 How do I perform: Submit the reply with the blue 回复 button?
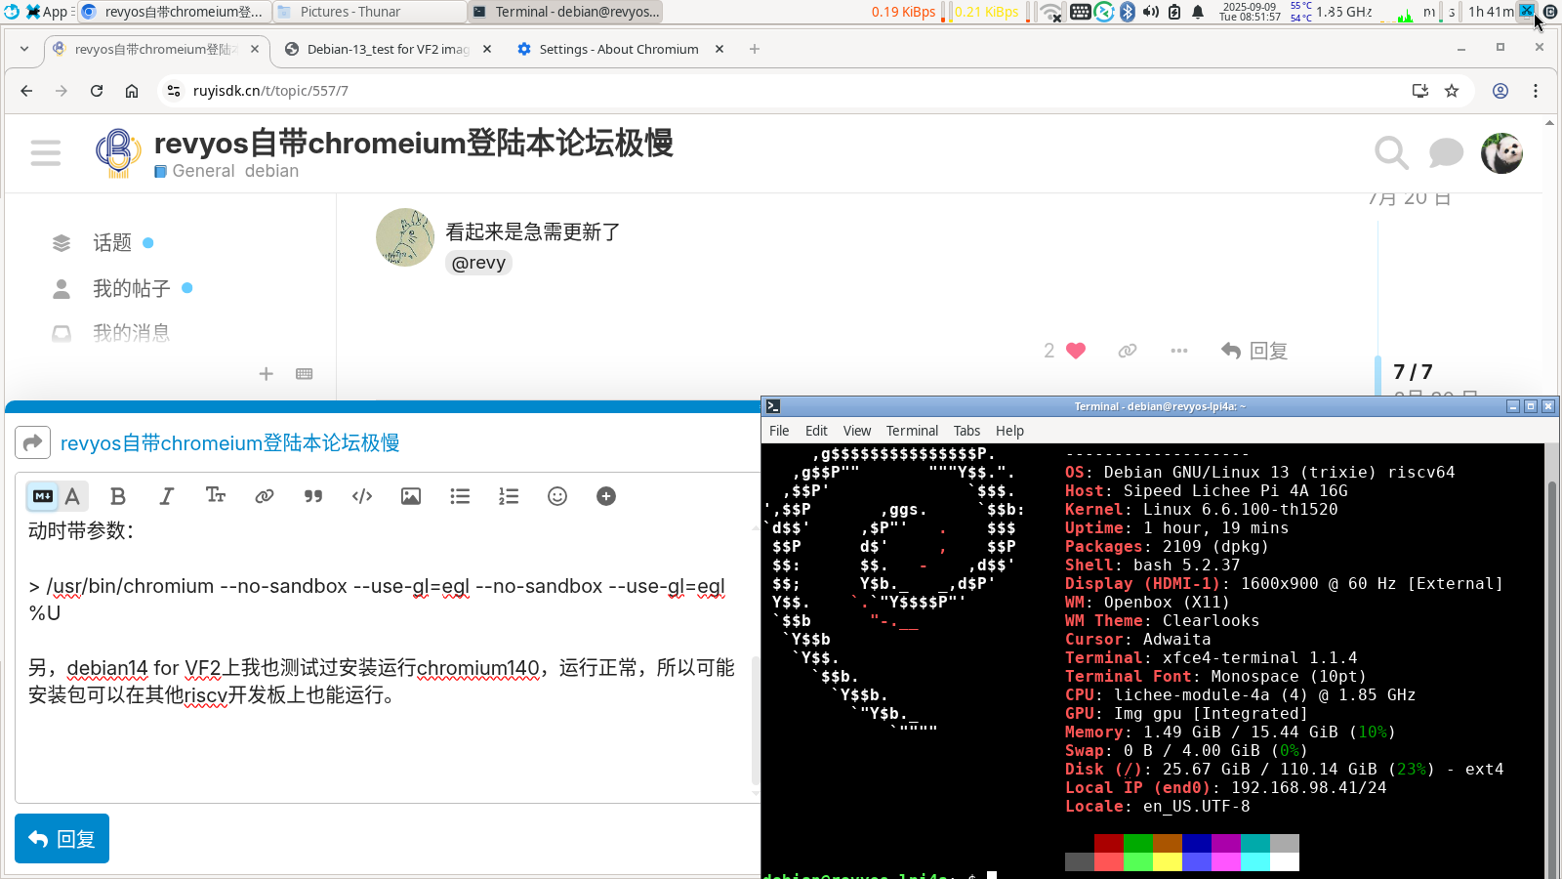coord(62,839)
